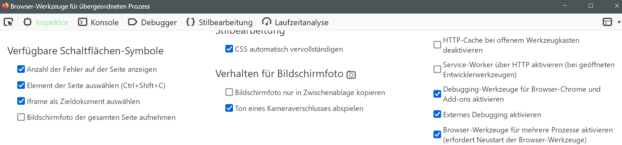Click the curly braces Stilbearbeitung icon
Screen dimensions: 622x145
(191, 22)
